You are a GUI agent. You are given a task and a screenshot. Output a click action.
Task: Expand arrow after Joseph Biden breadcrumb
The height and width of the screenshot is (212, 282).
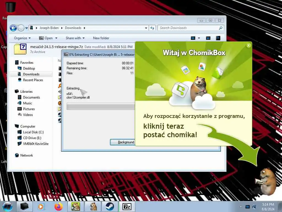click(62, 28)
